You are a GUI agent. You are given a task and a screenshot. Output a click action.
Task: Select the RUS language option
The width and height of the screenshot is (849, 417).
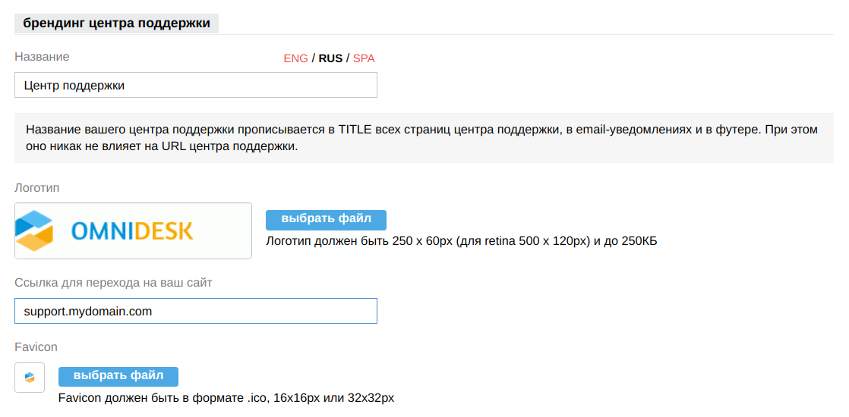(x=330, y=58)
